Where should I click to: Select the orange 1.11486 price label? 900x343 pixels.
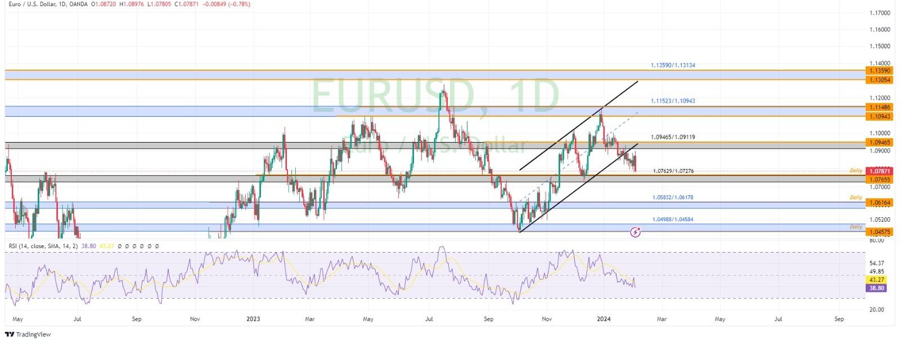[x=879, y=107]
